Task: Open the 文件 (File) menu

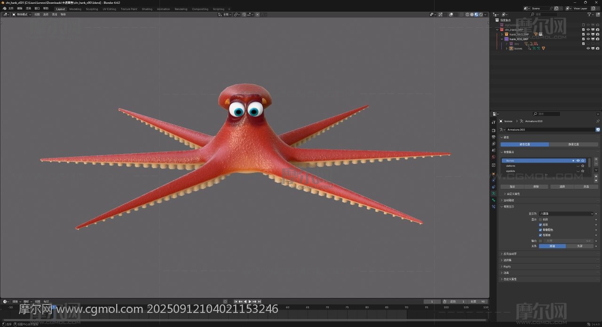Action: pyautogui.click(x=11, y=8)
